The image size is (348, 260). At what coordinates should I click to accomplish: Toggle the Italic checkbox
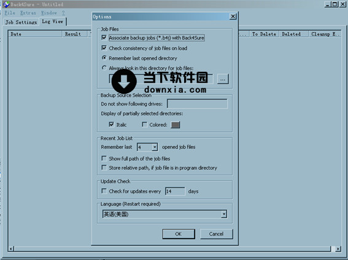coord(111,124)
